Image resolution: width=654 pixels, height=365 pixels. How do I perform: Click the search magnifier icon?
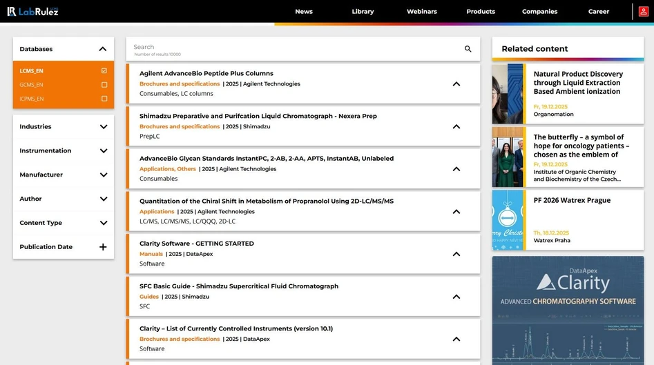click(468, 49)
